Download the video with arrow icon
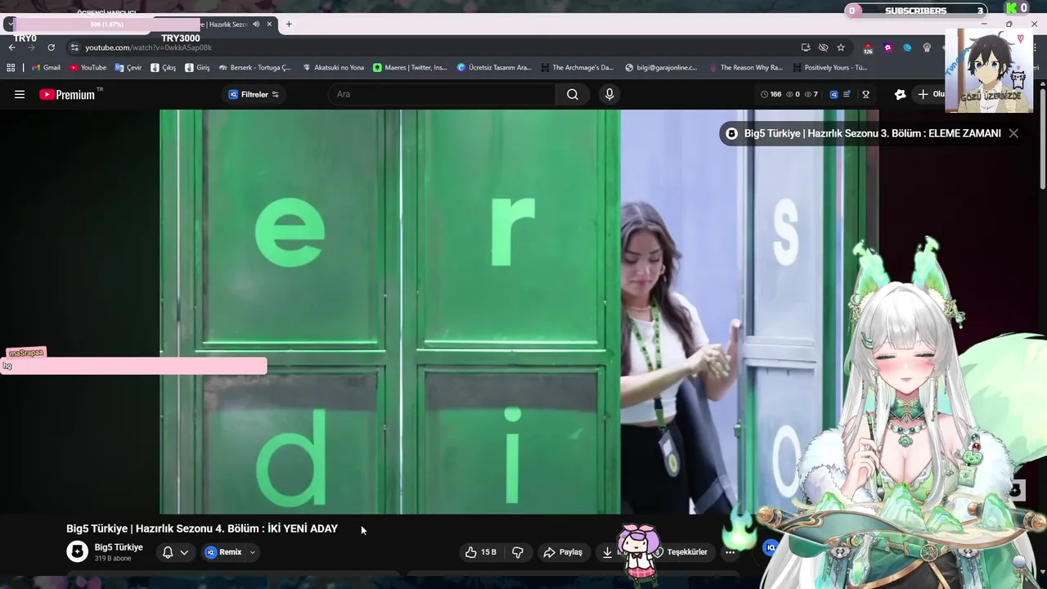The width and height of the screenshot is (1047, 589). coord(608,552)
